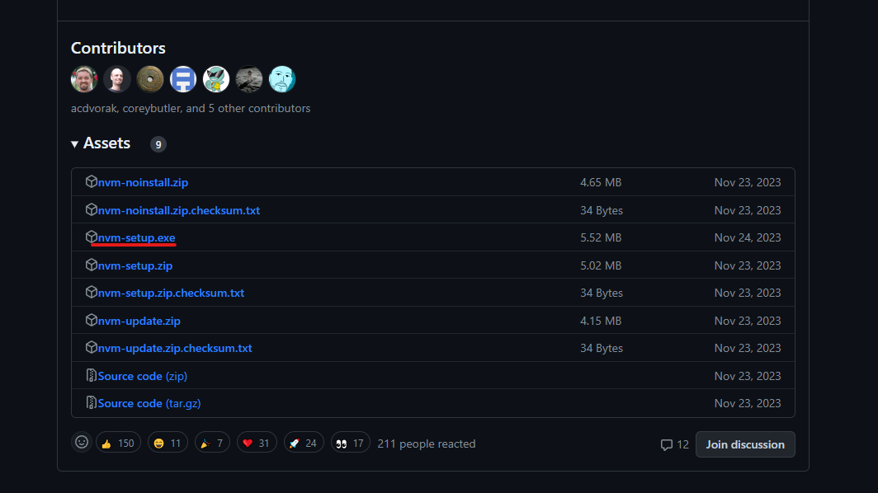Toggle the heart reaction (31)
This screenshot has height=493, width=878.
point(257,444)
